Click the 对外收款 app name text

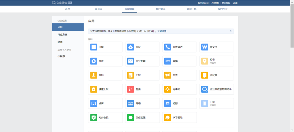point(103,118)
